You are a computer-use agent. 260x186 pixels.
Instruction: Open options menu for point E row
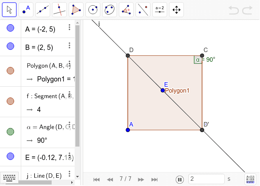[x=69, y=155]
